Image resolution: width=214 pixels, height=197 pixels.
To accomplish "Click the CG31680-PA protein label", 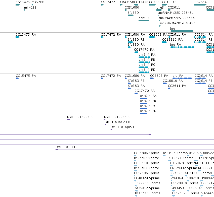I will [x=135, y=76].
